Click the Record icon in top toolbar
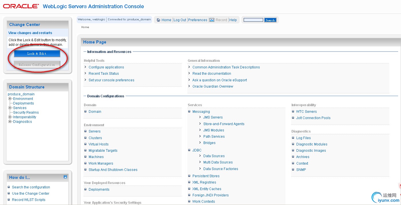 pyautogui.click(x=212, y=20)
